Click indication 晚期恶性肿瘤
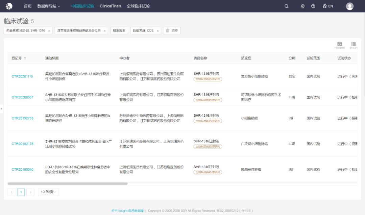The image size is (365, 215). (251, 170)
